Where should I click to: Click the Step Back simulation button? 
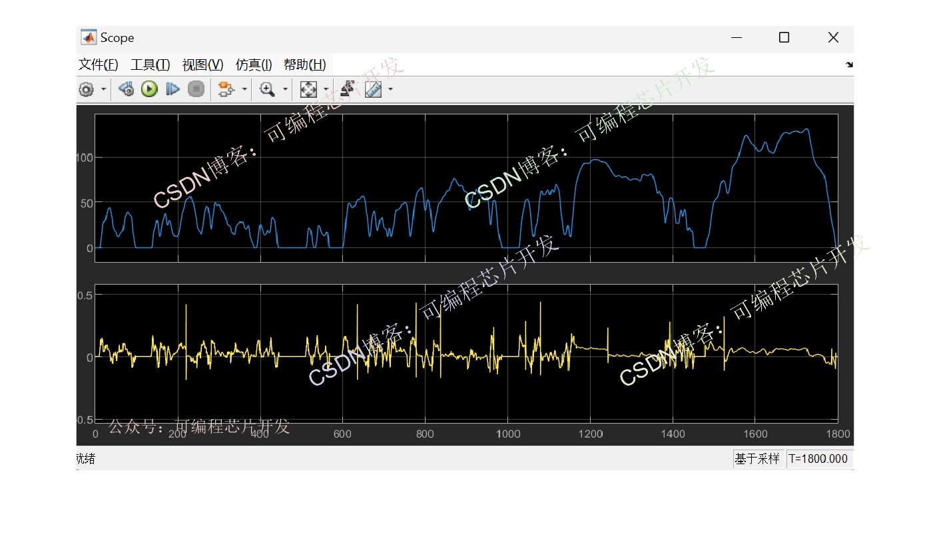126,89
